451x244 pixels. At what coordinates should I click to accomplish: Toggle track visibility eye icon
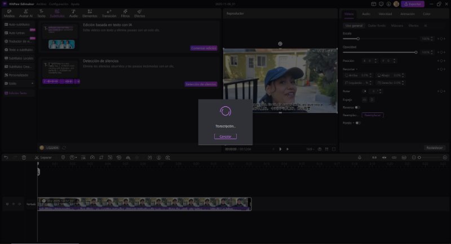[x=13, y=204]
